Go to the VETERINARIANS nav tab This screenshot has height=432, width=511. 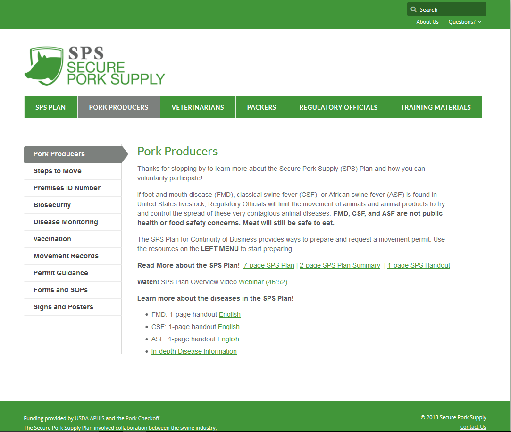pos(198,107)
